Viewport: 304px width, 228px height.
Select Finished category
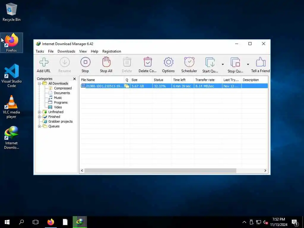[x=54, y=117]
